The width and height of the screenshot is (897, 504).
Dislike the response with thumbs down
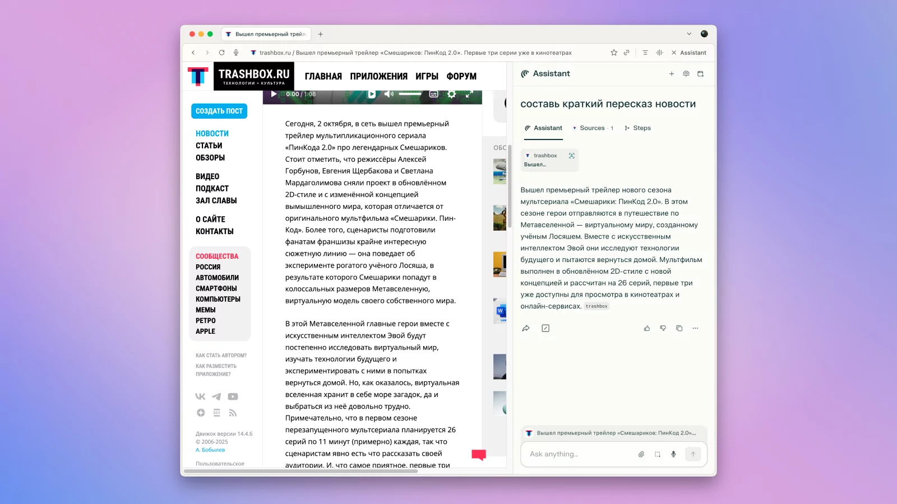[x=663, y=329]
